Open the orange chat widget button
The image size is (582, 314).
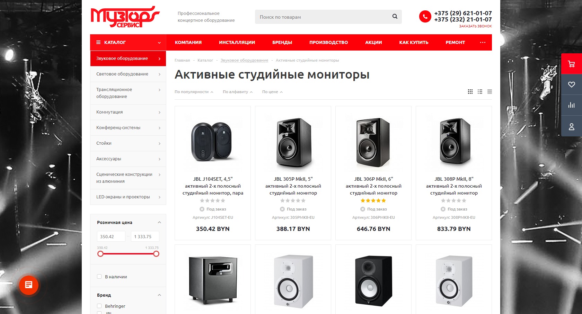point(29,285)
